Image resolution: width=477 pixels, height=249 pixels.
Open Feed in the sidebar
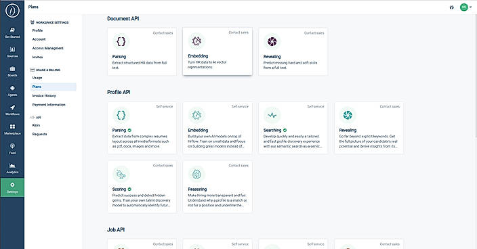click(12, 149)
